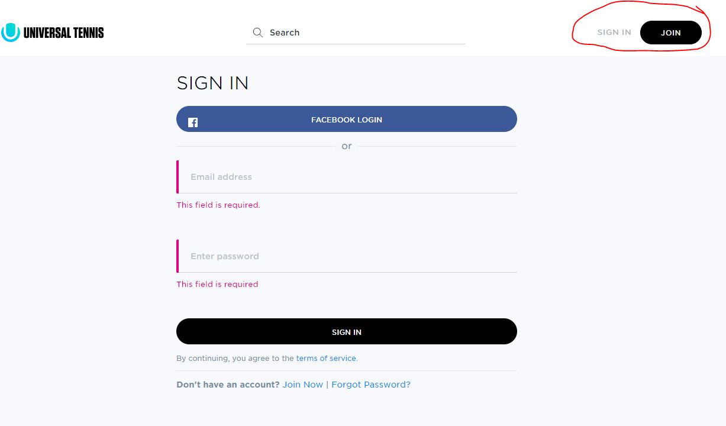Open the terms of service link
This screenshot has height=426, width=726.
[x=326, y=359]
